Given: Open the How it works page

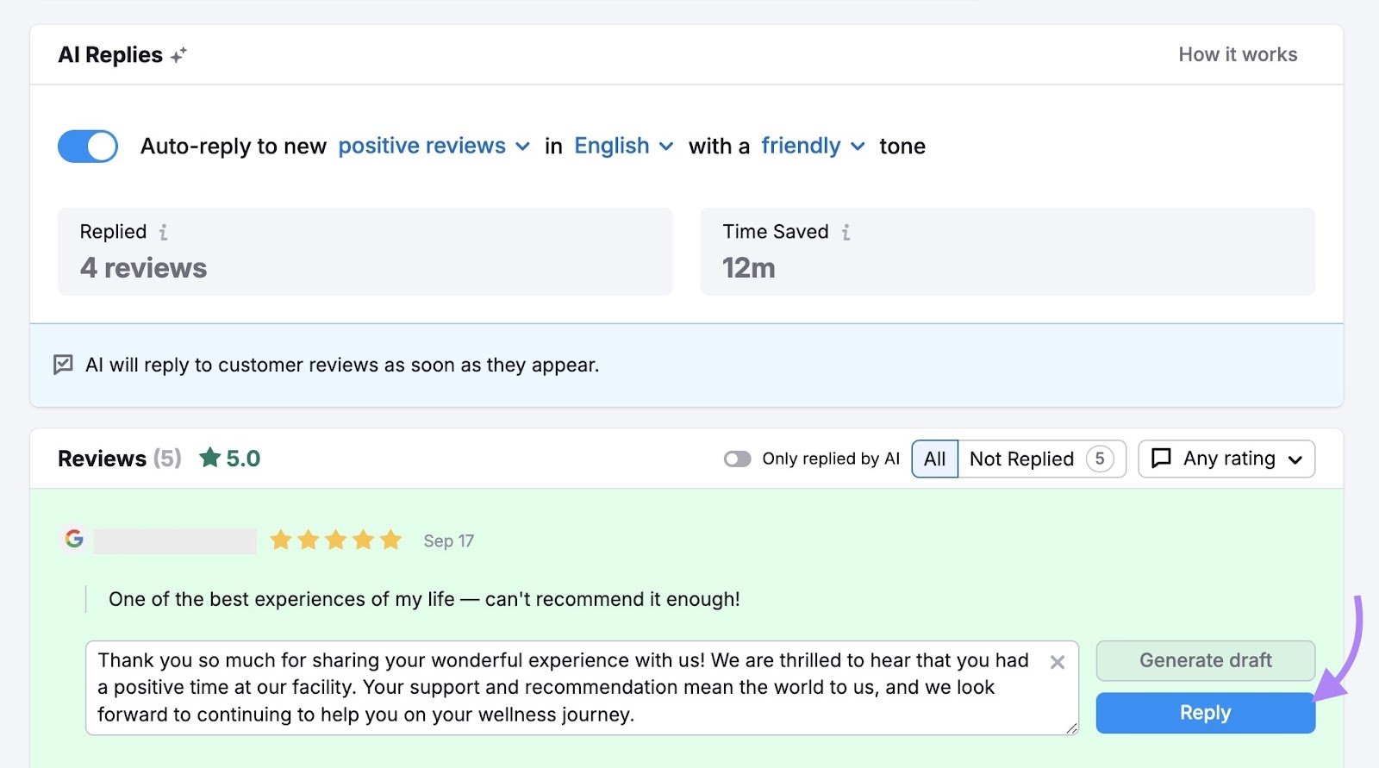Looking at the screenshot, I should click(x=1238, y=53).
